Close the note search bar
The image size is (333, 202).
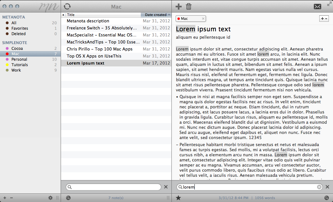point(327,187)
